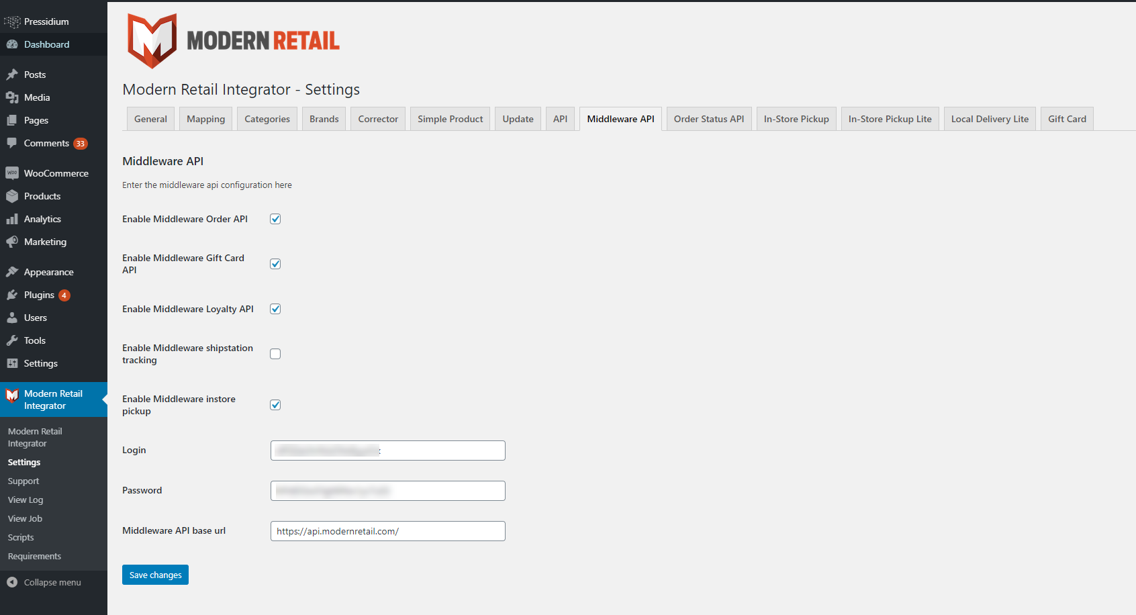
Task: Open View Log submenu link
Action: (26, 500)
